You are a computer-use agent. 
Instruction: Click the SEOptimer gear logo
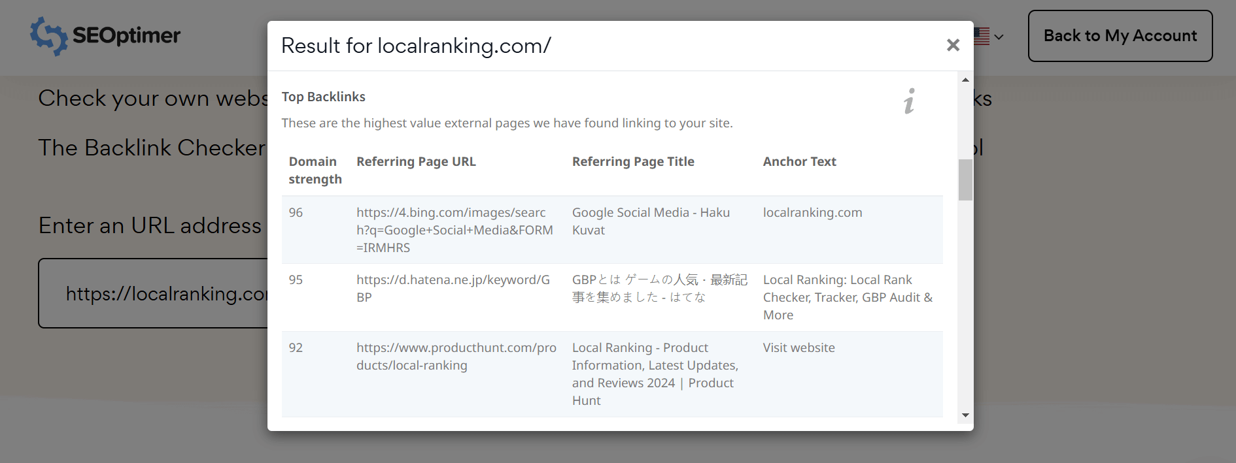[49, 36]
